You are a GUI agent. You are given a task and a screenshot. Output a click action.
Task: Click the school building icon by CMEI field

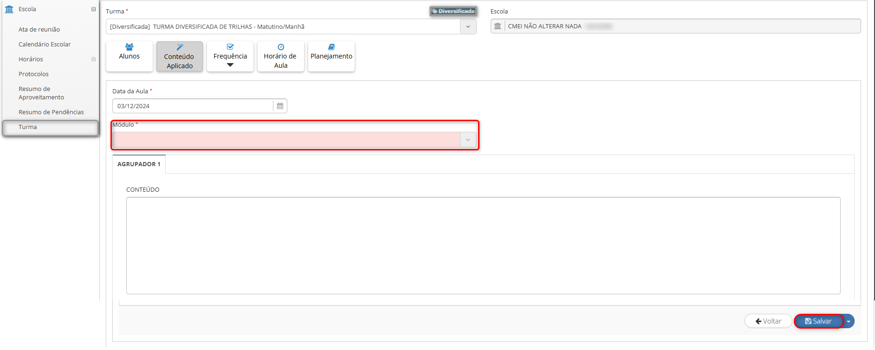pyautogui.click(x=498, y=26)
